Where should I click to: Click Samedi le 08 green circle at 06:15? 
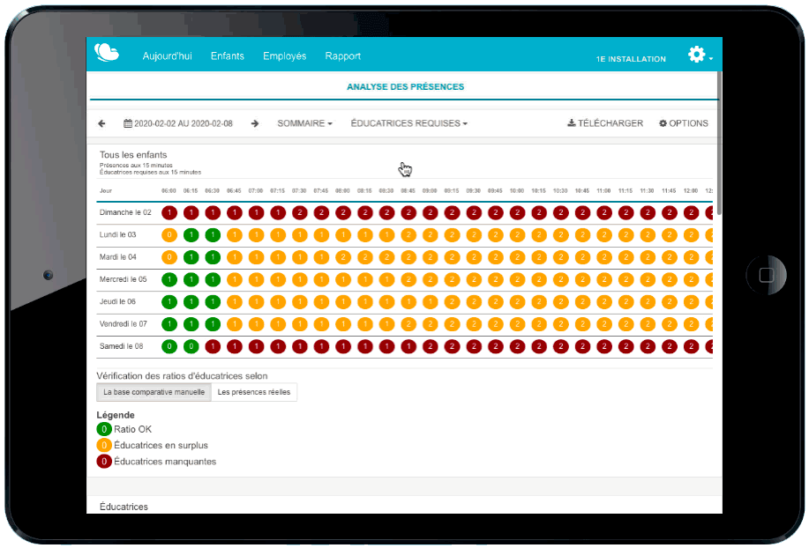coord(191,346)
